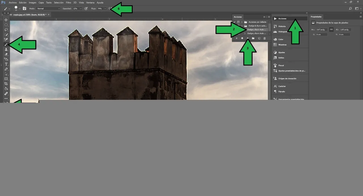Close the copia.jpg document tab
Screen dimensions: 363x196
[48, 14]
